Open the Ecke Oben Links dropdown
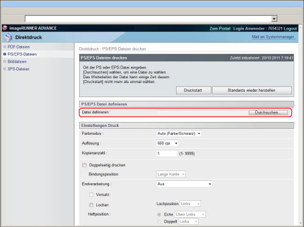This screenshot has width=304, height=227. coord(190,214)
